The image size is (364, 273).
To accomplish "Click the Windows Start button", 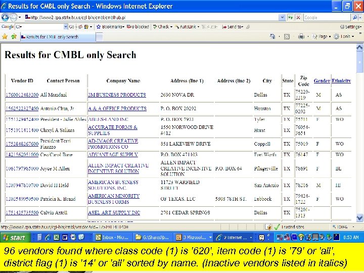I will (15, 237).
